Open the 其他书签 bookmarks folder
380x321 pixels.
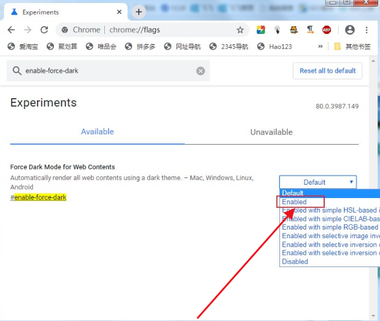(x=352, y=46)
